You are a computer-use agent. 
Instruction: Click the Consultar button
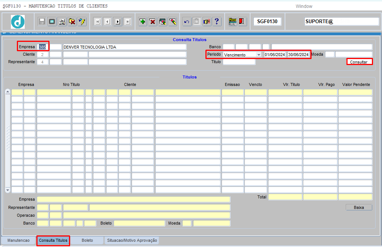[359, 62]
